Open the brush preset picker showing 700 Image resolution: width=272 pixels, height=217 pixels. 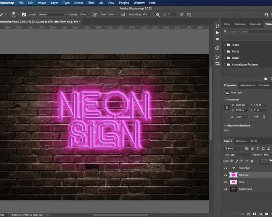pos(15,14)
